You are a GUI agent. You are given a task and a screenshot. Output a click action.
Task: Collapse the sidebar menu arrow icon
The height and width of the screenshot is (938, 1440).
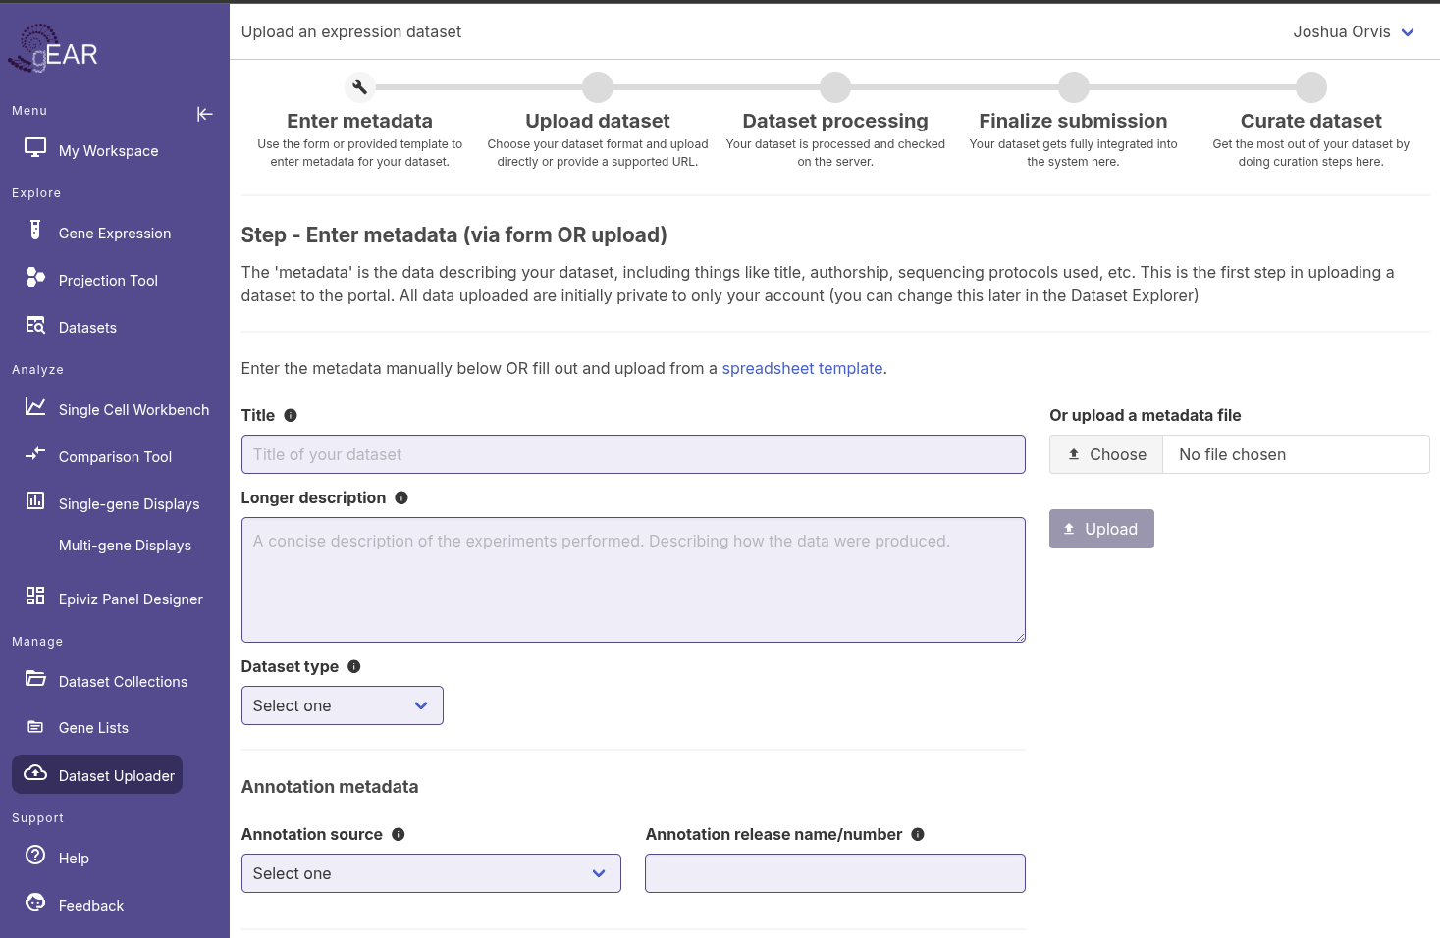[x=204, y=114]
